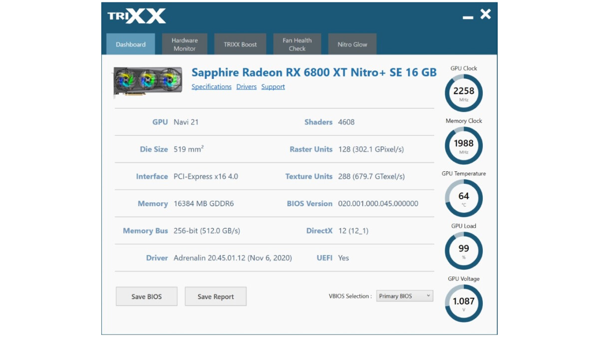Switch to the Hardware Monitor tab
Image resolution: width=599 pixels, height=337 pixels.
coord(184,44)
